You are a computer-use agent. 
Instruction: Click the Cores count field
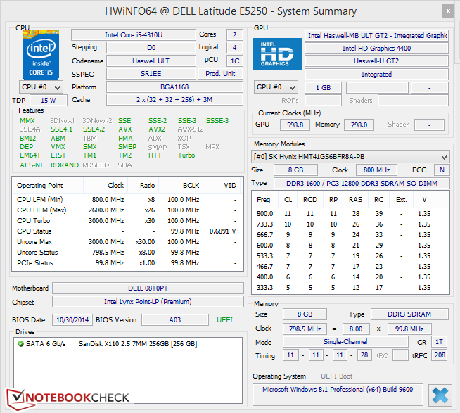coord(235,35)
